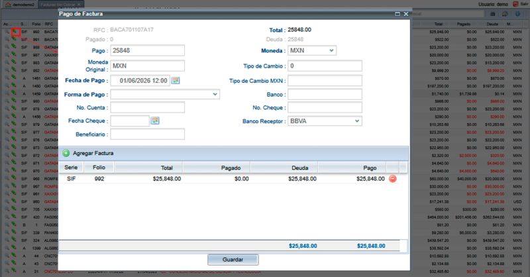
Task: Switch to Facturas por Cobrar tab
Action: [x=60, y=5]
